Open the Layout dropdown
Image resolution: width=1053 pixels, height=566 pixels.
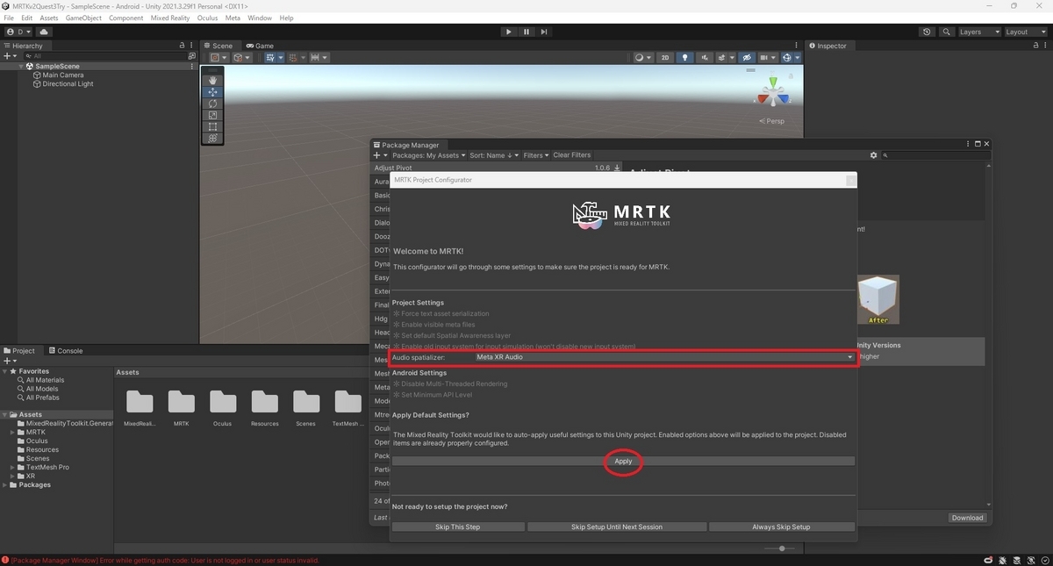point(1026,32)
